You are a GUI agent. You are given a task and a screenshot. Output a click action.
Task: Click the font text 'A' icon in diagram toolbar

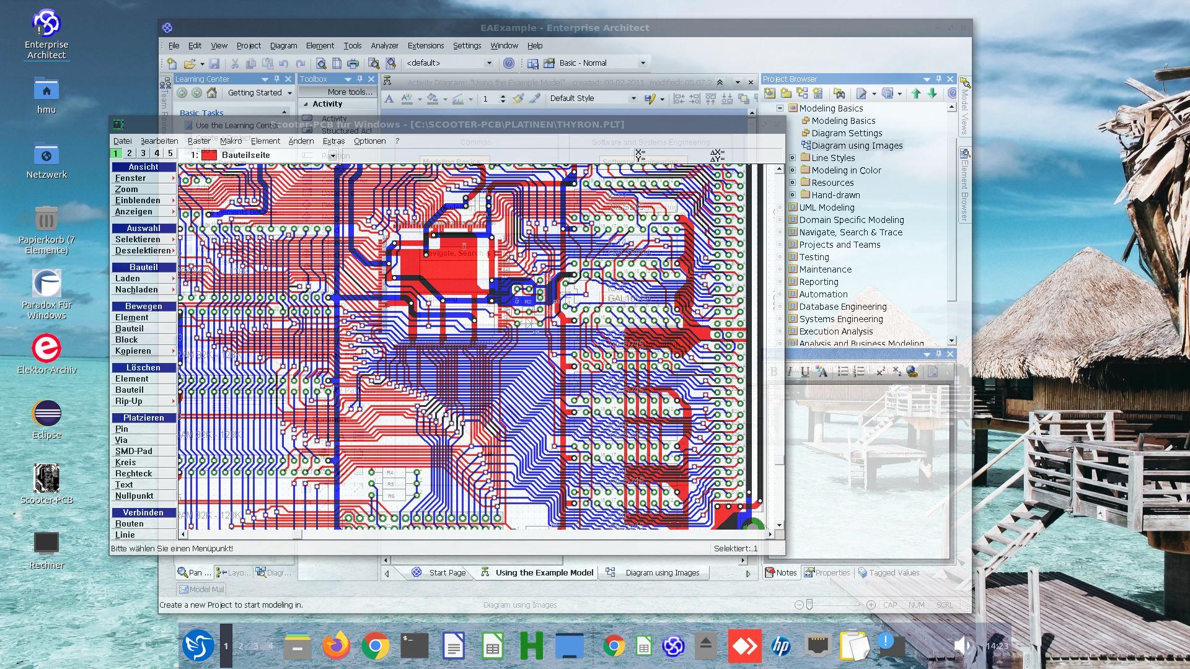point(389,98)
